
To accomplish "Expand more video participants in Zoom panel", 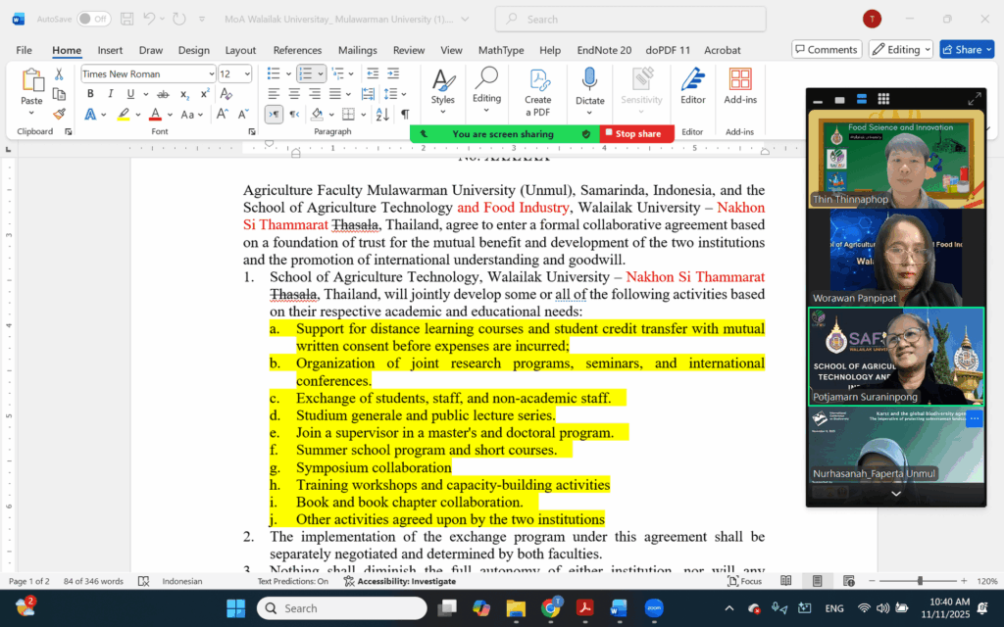I will [895, 494].
